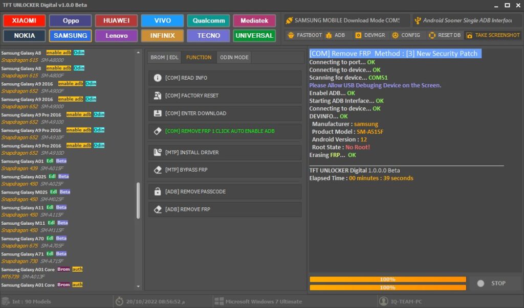Screen dimensions: 524x308
Task: Select Samsung Galaxy A70 model
Action: click(x=68, y=242)
